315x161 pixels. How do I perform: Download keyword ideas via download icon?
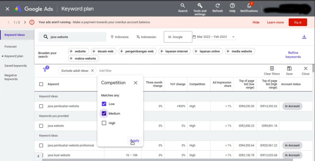coord(304,37)
